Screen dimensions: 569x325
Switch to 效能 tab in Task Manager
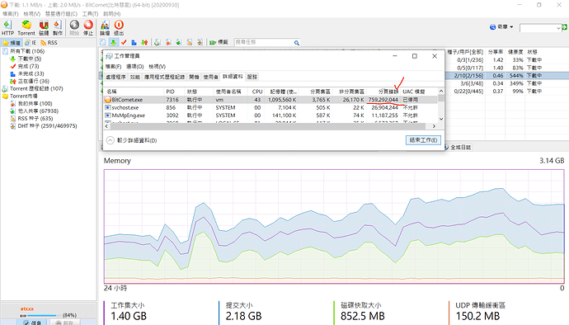[134, 77]
